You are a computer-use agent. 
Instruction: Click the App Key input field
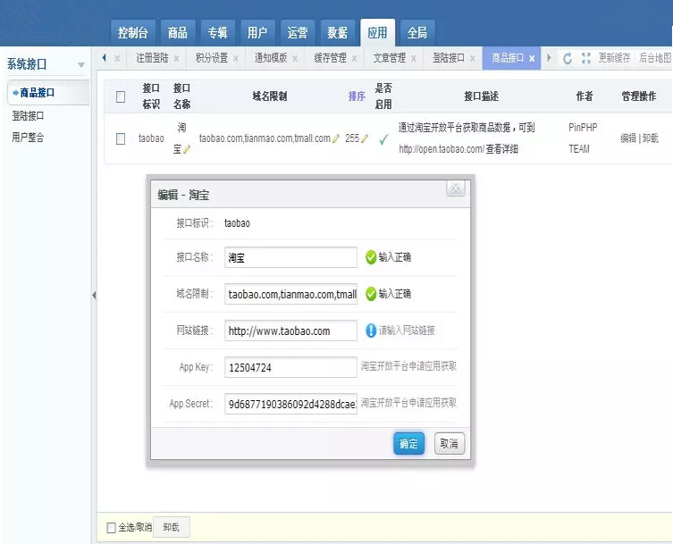tap(290, 367)
